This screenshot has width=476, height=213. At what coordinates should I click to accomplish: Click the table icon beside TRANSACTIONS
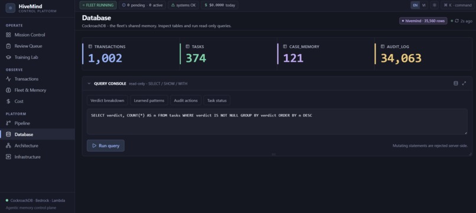coord(90,46)
